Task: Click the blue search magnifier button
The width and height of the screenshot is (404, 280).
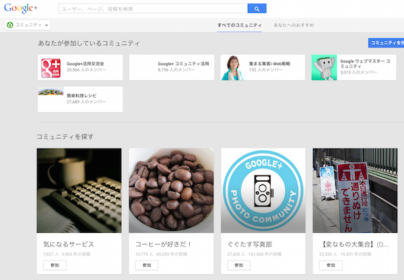Action: point(257,9)
